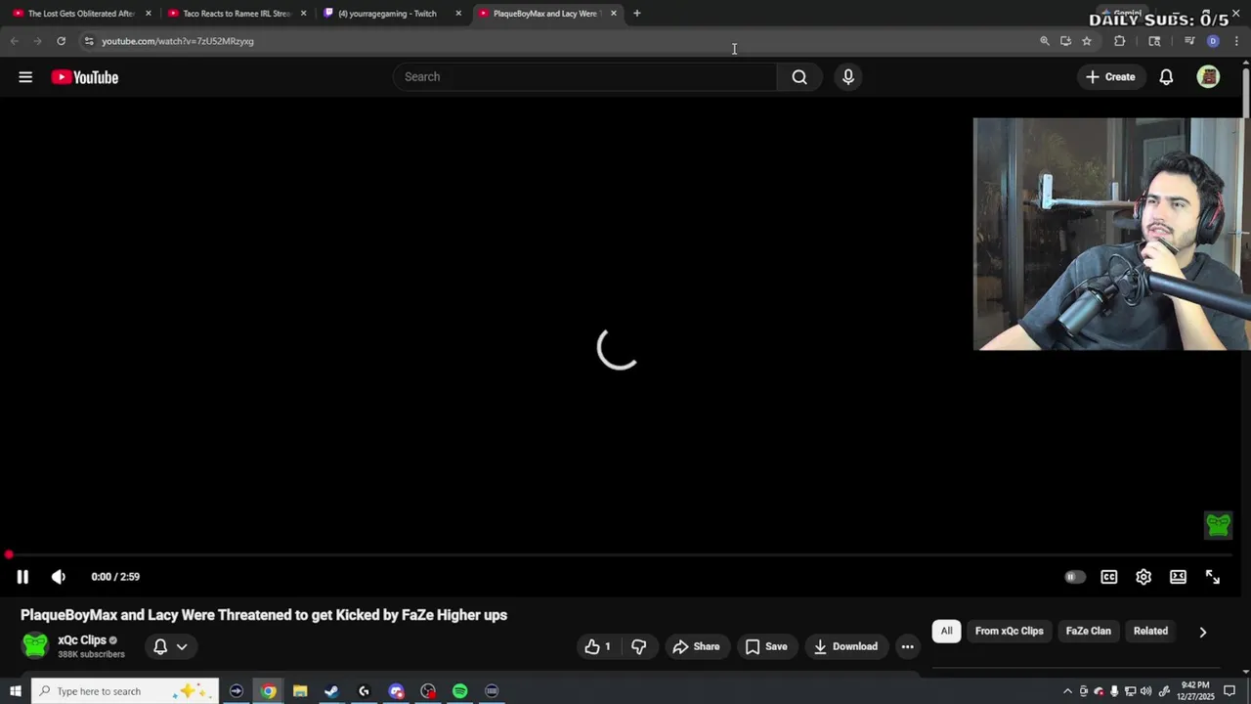This screenshot has height=704, width=1251.
Task: Open Chrome three-dot menu
Action: [1236, 41]
